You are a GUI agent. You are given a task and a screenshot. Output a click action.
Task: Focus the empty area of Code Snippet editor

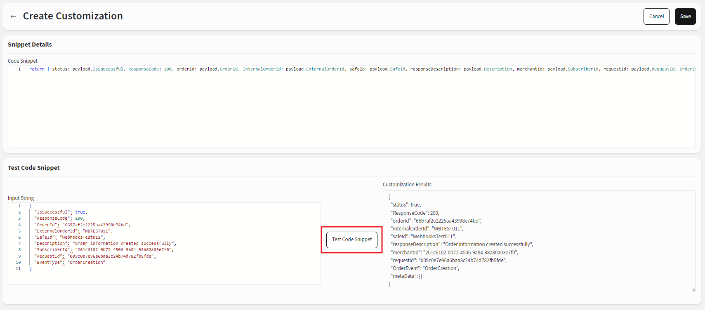(x=351, y=111)
